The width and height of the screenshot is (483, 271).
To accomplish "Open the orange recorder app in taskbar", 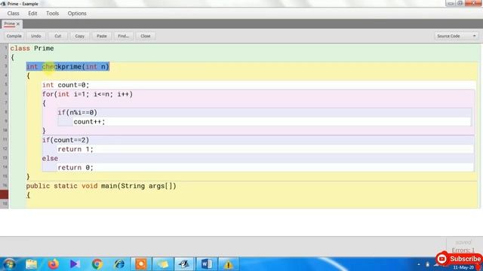I will pos(141,264).
